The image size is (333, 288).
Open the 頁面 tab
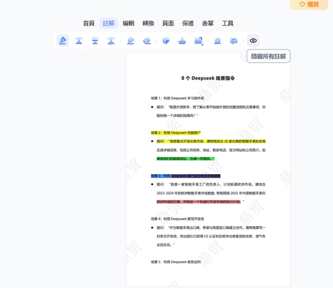[168, 23]
